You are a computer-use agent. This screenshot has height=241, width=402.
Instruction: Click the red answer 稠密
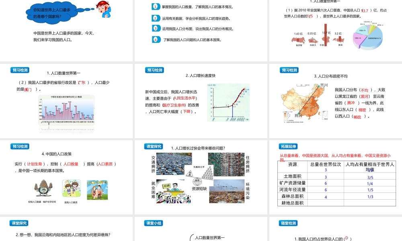point(362,110)
